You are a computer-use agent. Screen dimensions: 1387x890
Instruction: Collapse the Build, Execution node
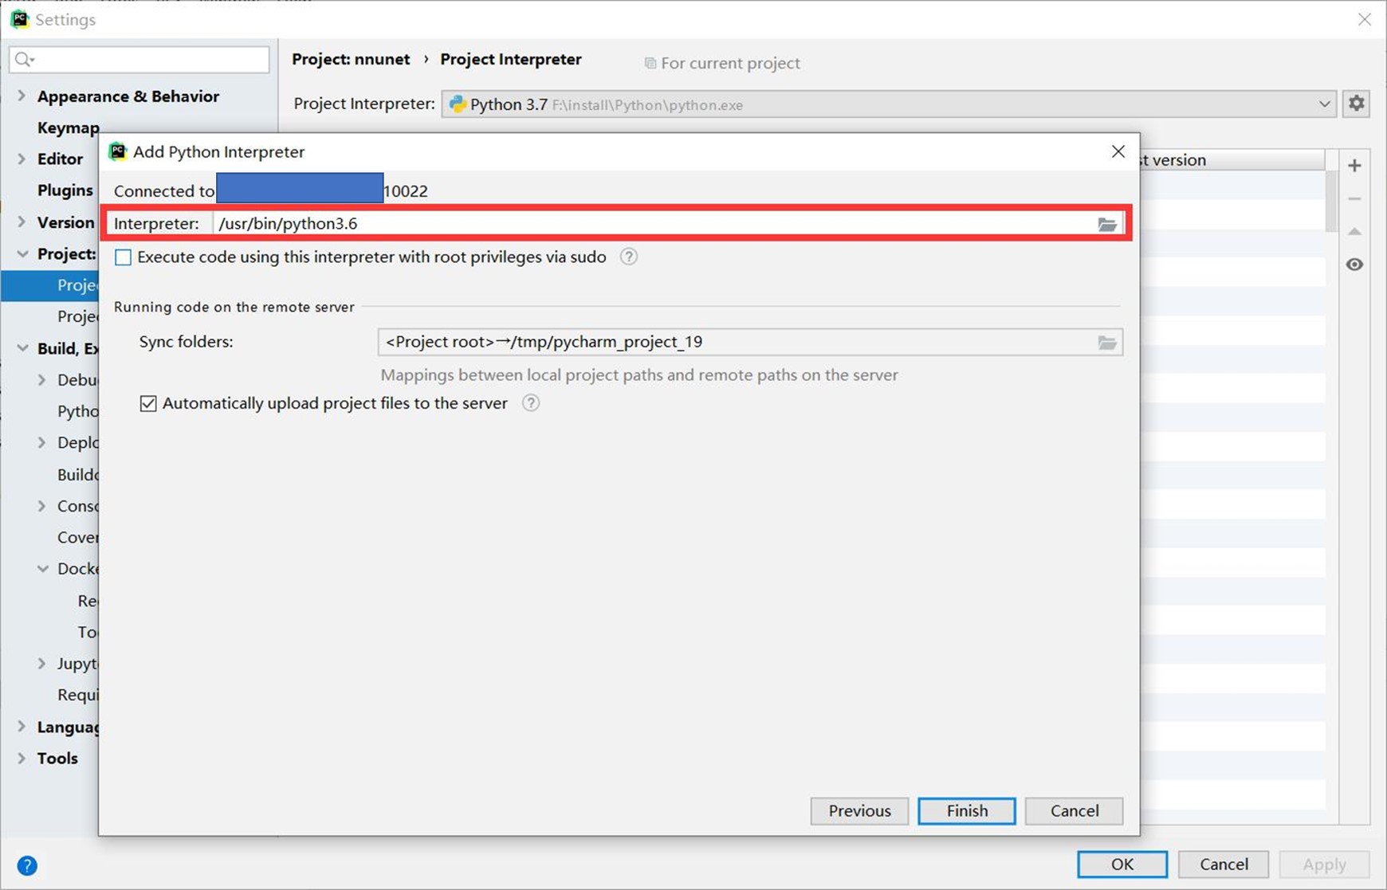(22, 348)
